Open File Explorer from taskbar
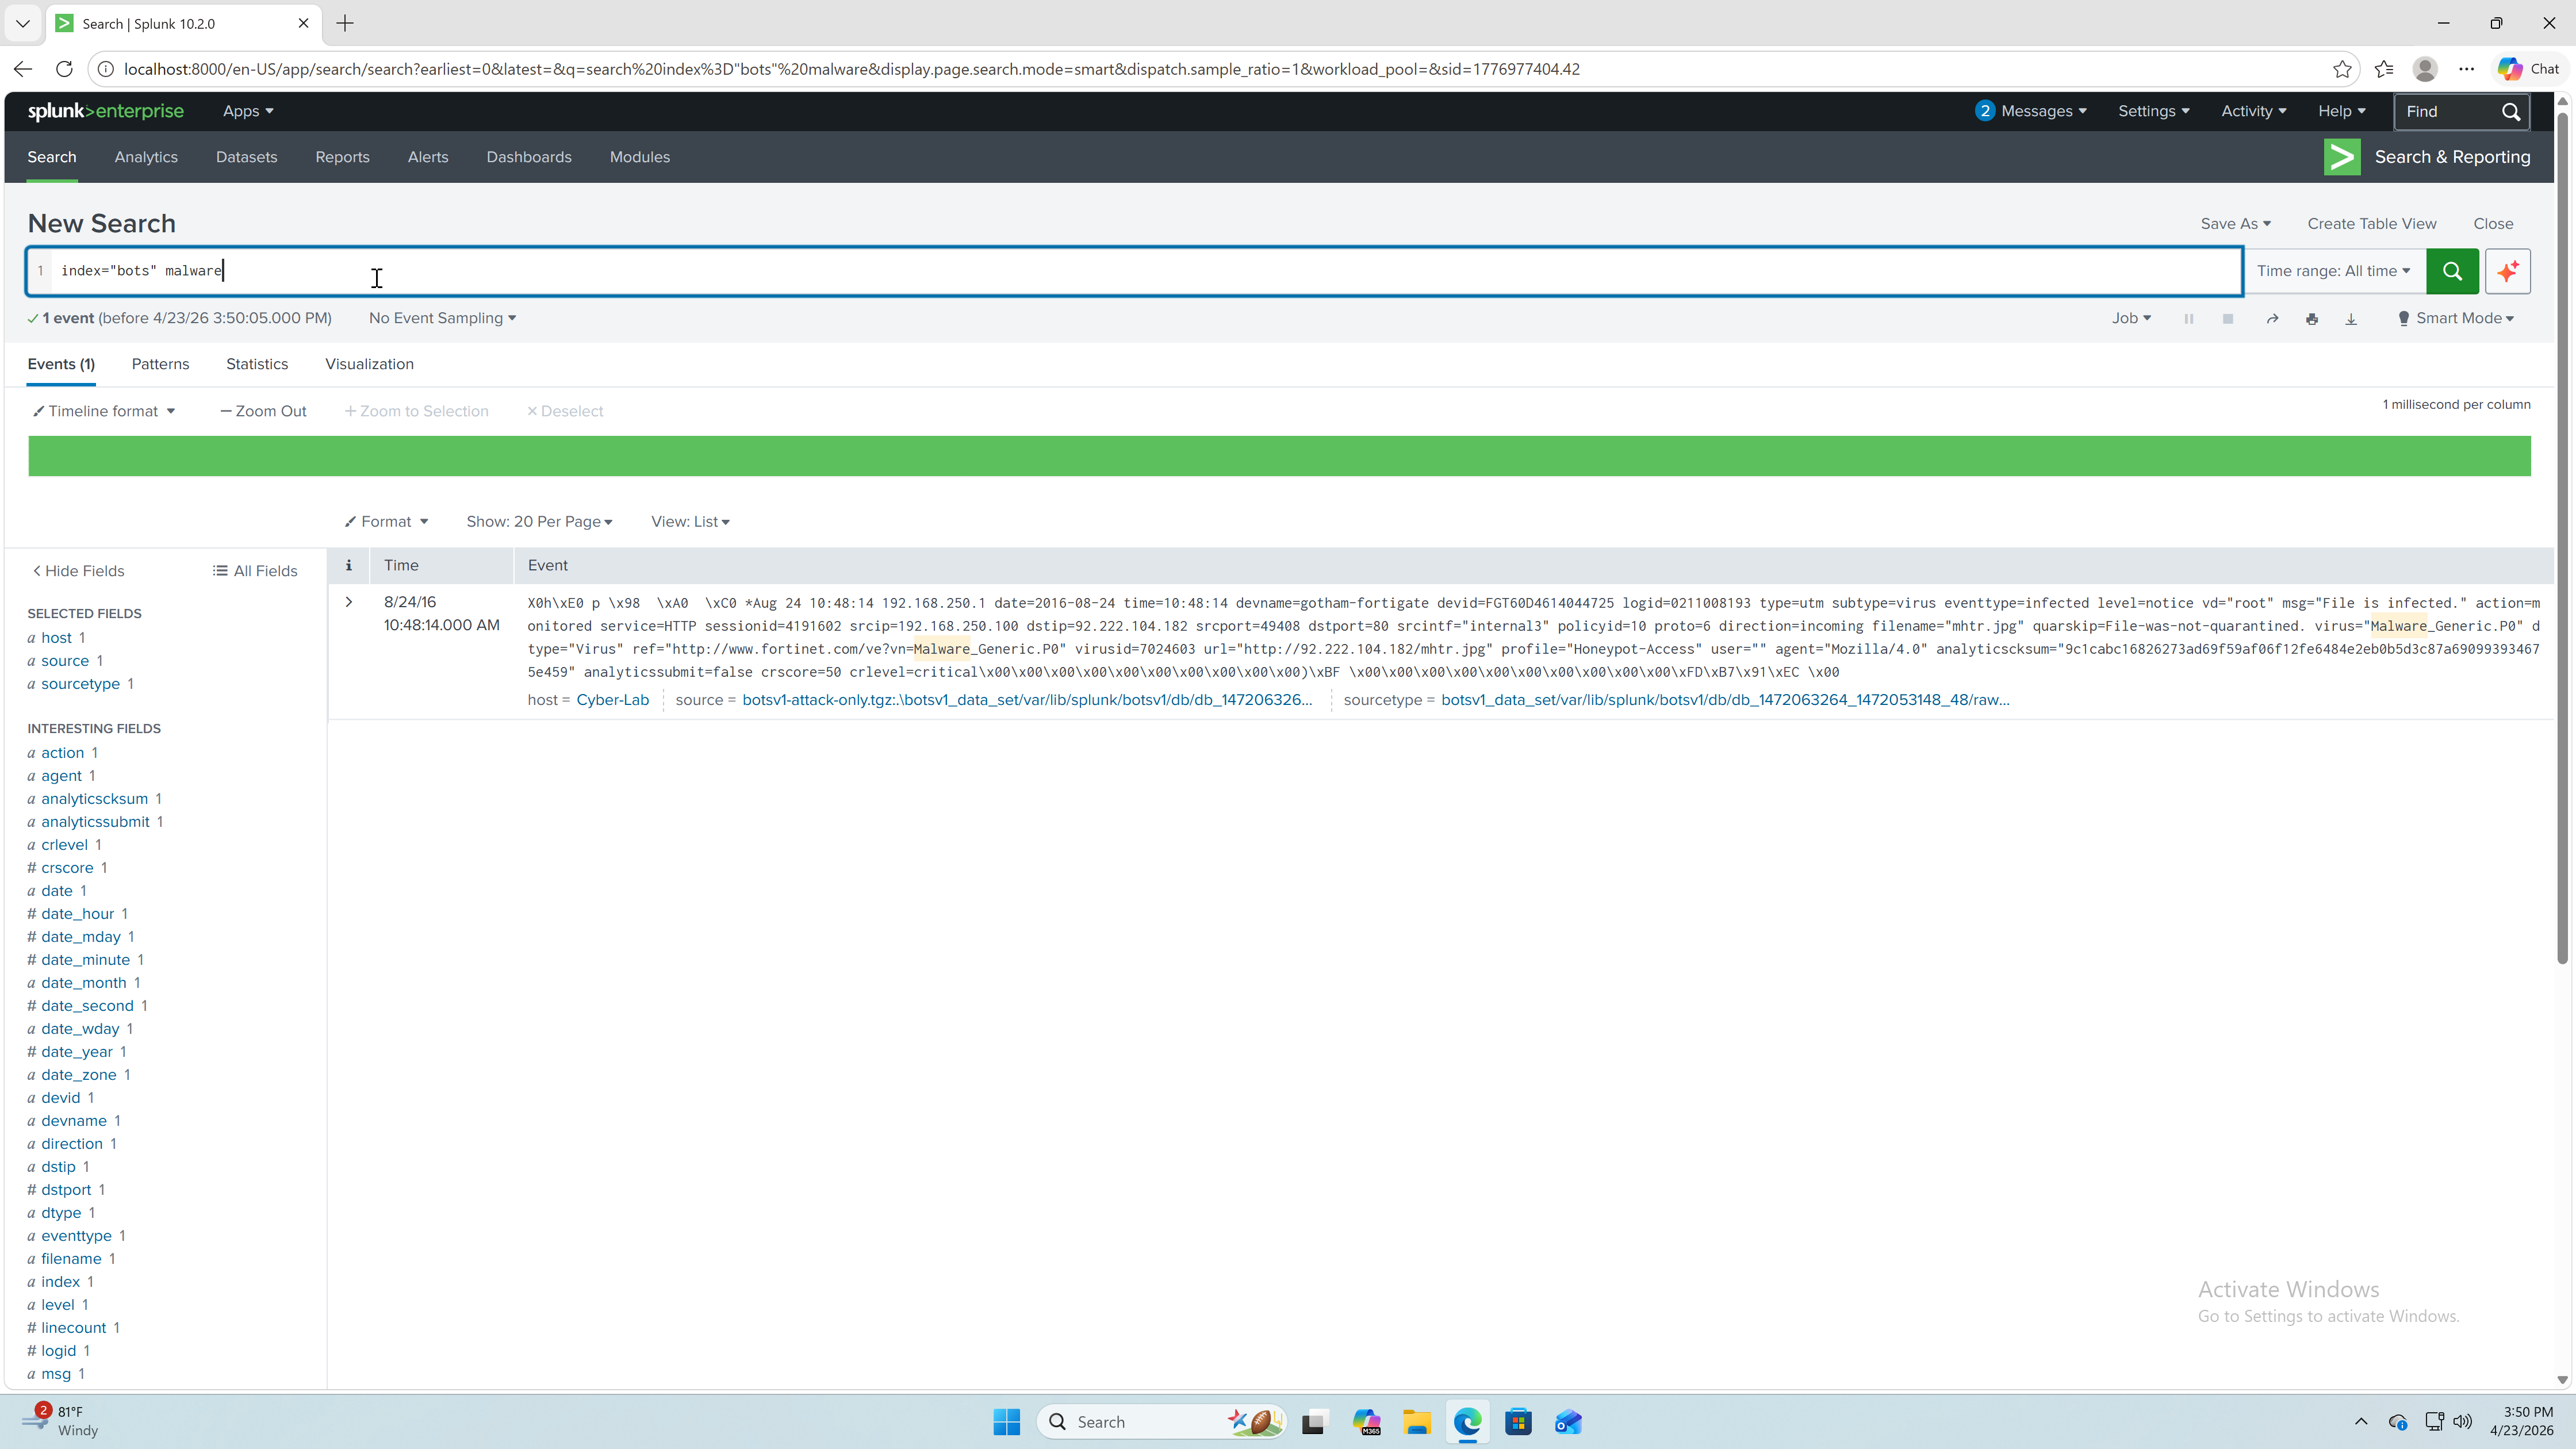Screen dimensions: 2576x1449 pos(1417,1422)
